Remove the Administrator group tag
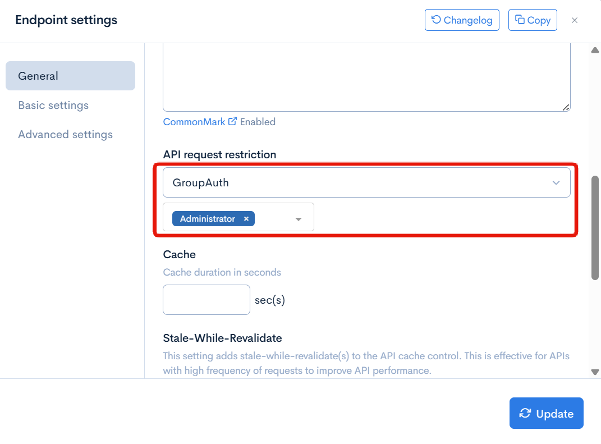The width and height of the screenshot is (601, 444). (x=246, y=219)
